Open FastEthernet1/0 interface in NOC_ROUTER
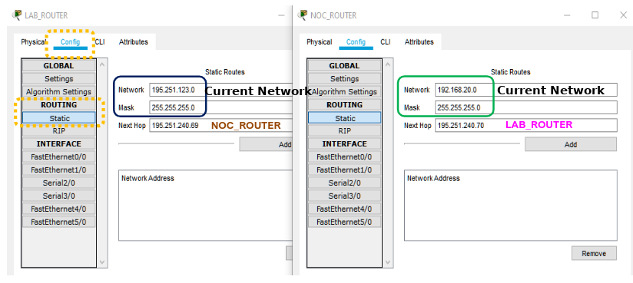 pos(344,169)
